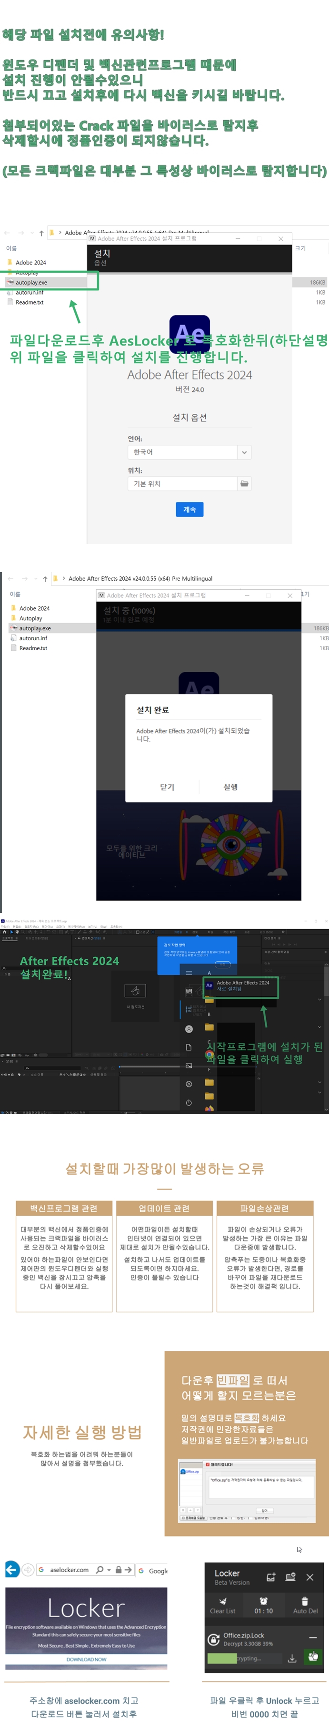Open Pictures icon in Start menu sidebar
329x1731 pixels.
pos(189,1066)
